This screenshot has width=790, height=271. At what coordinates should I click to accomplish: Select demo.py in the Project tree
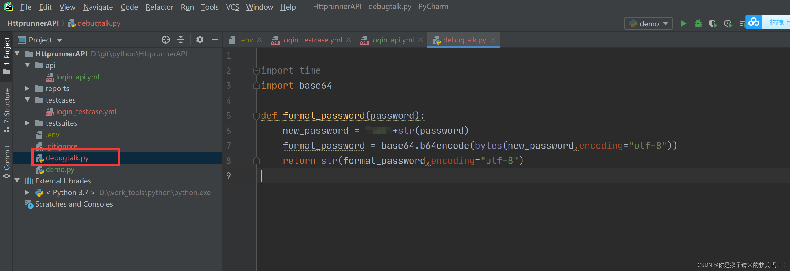tap(60, 170)
